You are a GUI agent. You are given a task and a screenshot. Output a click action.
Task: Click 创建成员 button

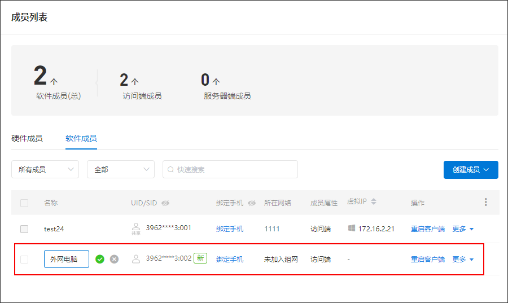pos(471,170)
